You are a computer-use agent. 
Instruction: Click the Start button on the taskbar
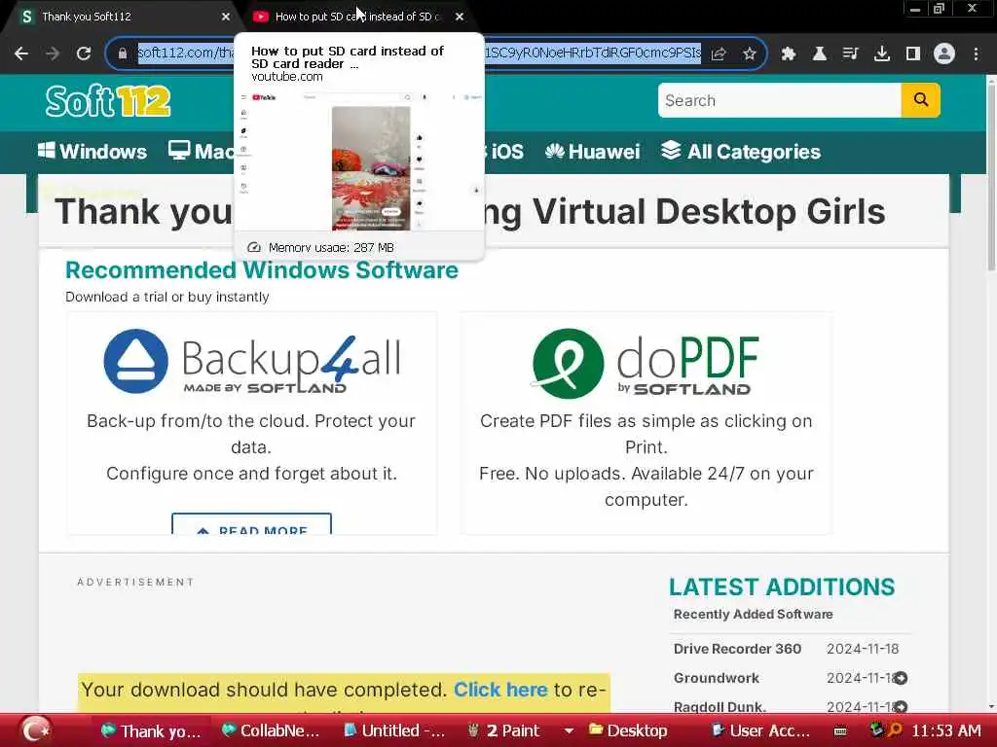click(34, 730)
